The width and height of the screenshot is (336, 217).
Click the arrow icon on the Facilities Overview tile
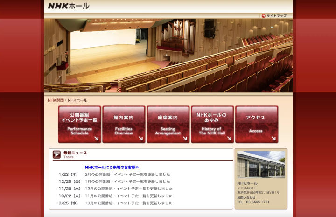pyautogui.click(x=141, y=139)
